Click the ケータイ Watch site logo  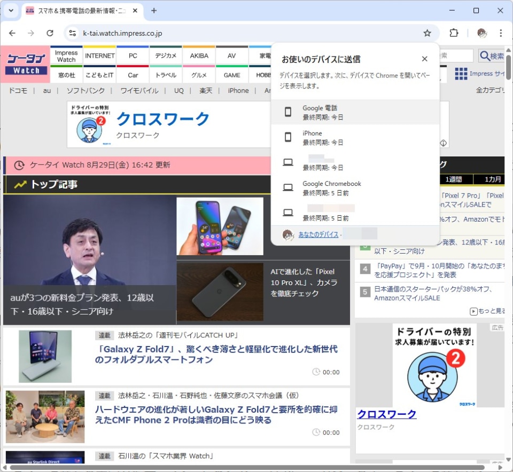tap(26, 64)
